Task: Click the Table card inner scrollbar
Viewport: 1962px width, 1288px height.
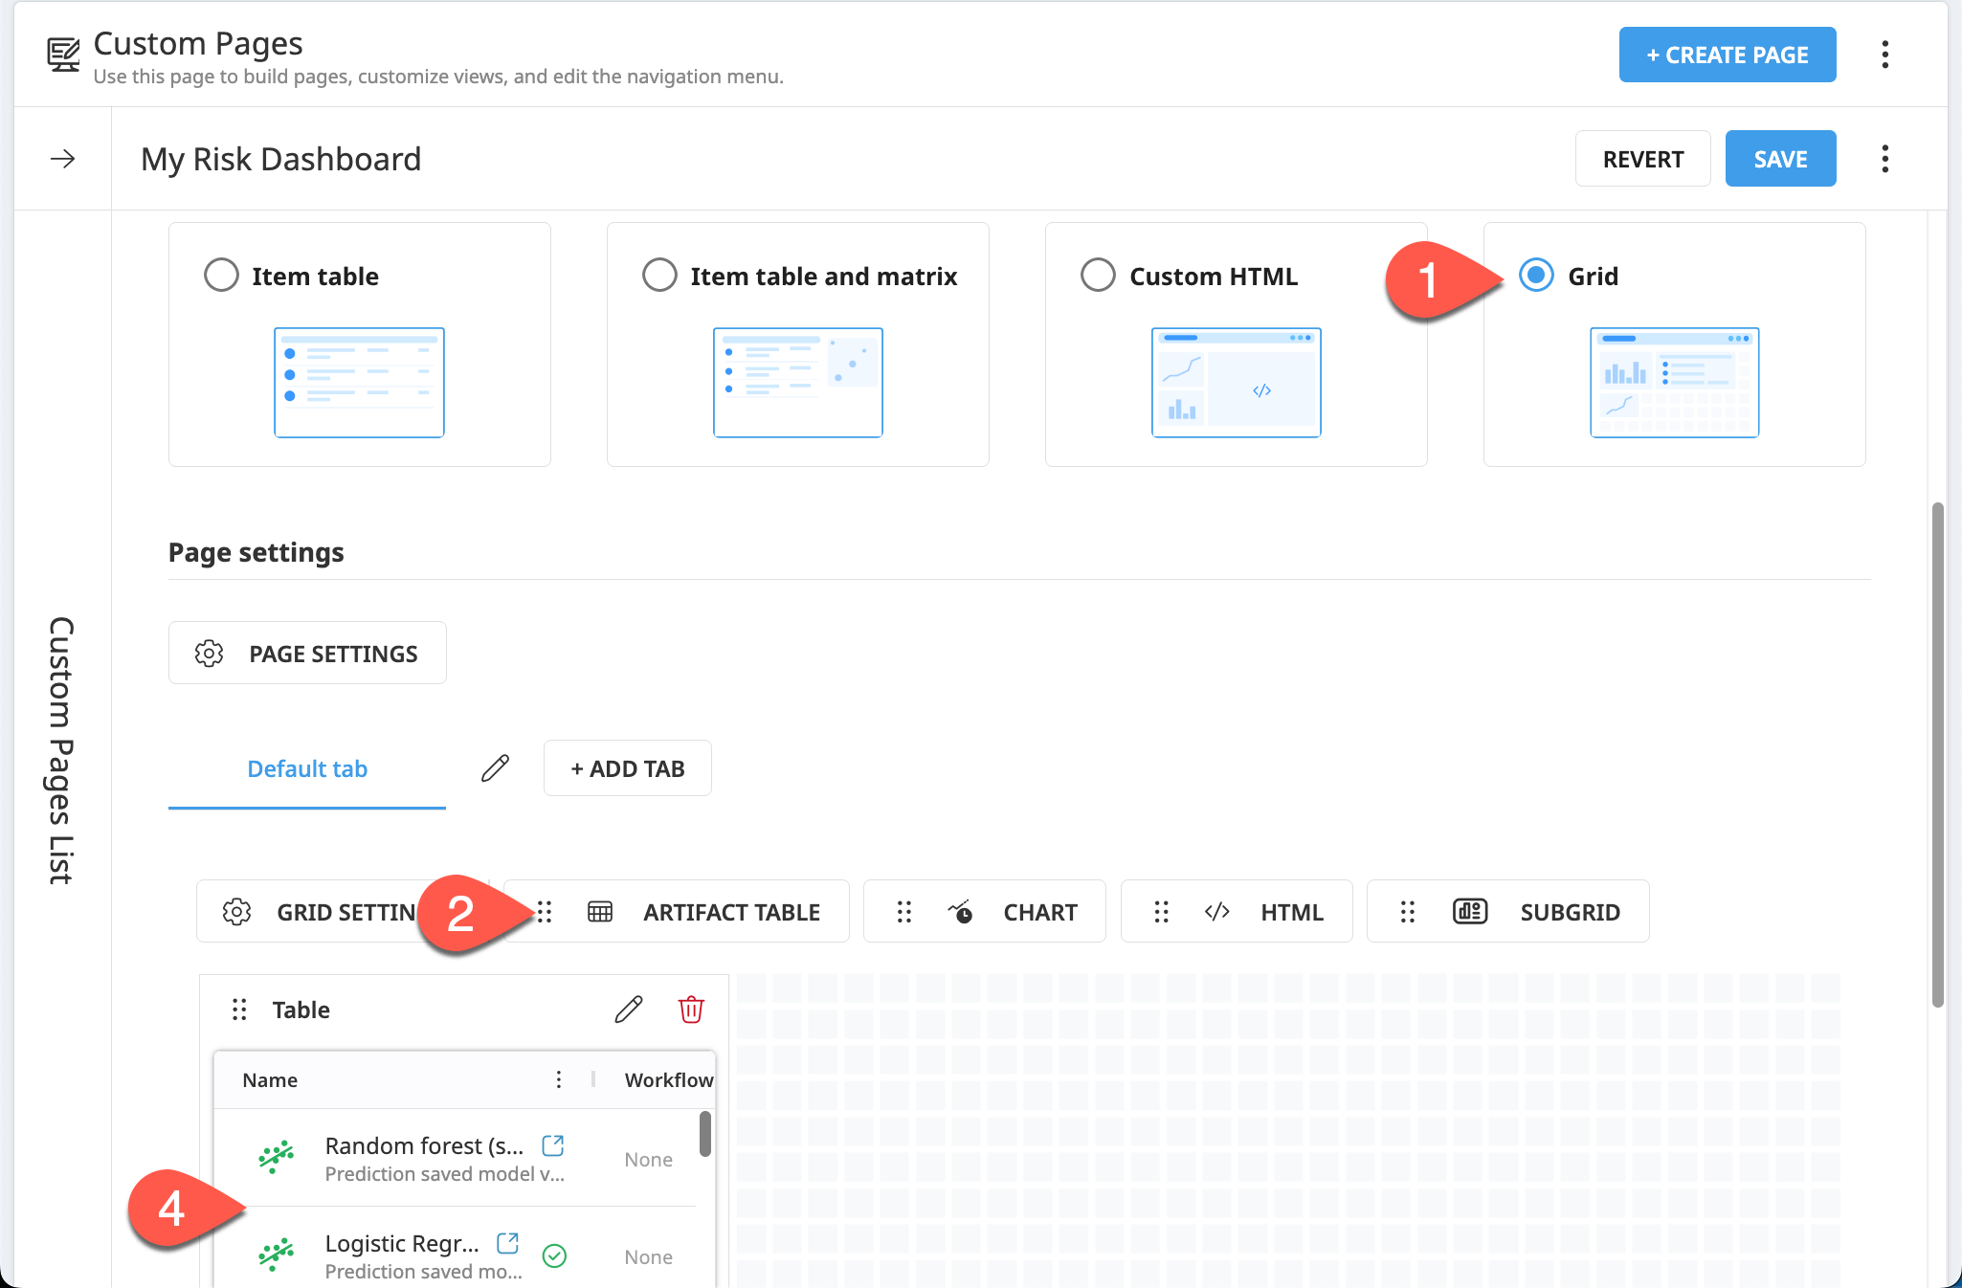Action: (x=705, y=1134)
